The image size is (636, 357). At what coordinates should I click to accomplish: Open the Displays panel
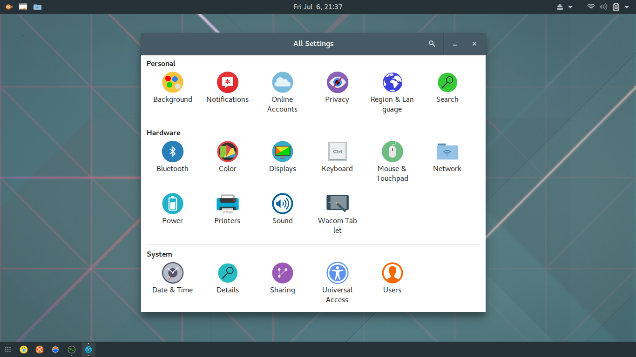(283, 157)
